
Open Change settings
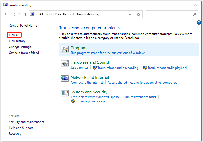[20, 47]
